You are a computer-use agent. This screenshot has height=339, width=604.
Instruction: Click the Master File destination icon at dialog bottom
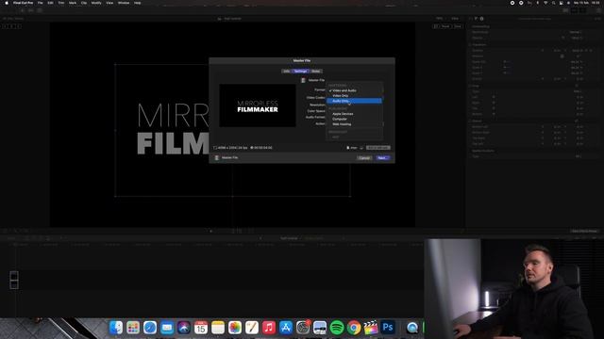(x=217, y=157)
